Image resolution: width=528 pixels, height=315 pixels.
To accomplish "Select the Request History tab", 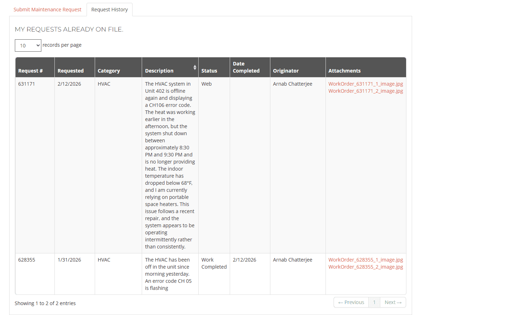I will tap(110, 10).
